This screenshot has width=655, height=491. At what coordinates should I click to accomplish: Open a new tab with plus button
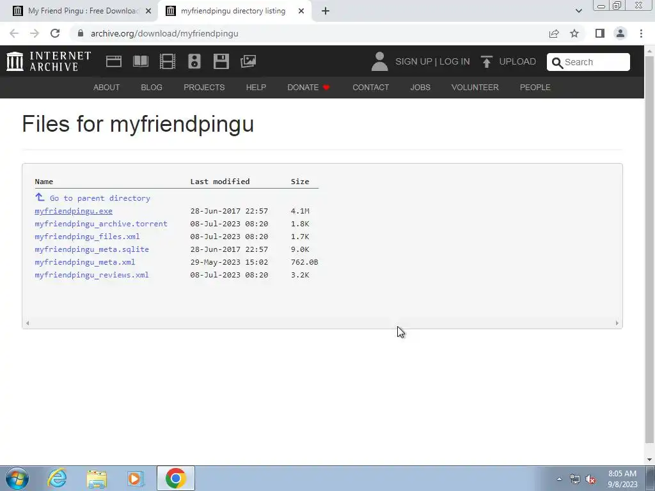coord(326,11)
